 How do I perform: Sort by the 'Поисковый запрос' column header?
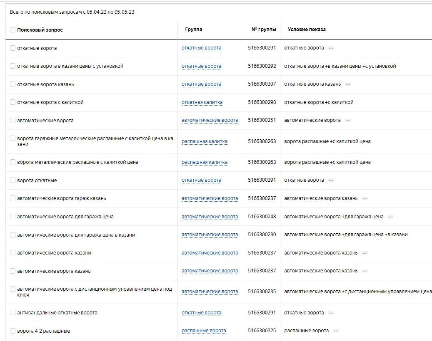tap(40, 30)
